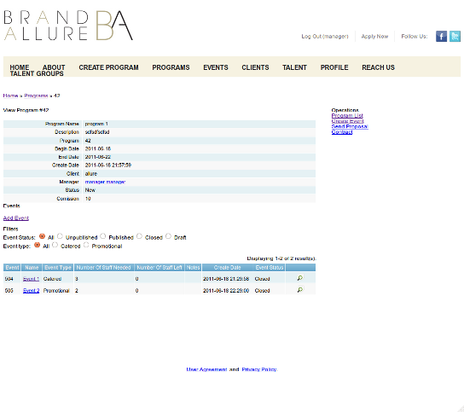The image size is (464, 412).
Task: Sort table by Create Date column header
Action: (x=227, y=268)
